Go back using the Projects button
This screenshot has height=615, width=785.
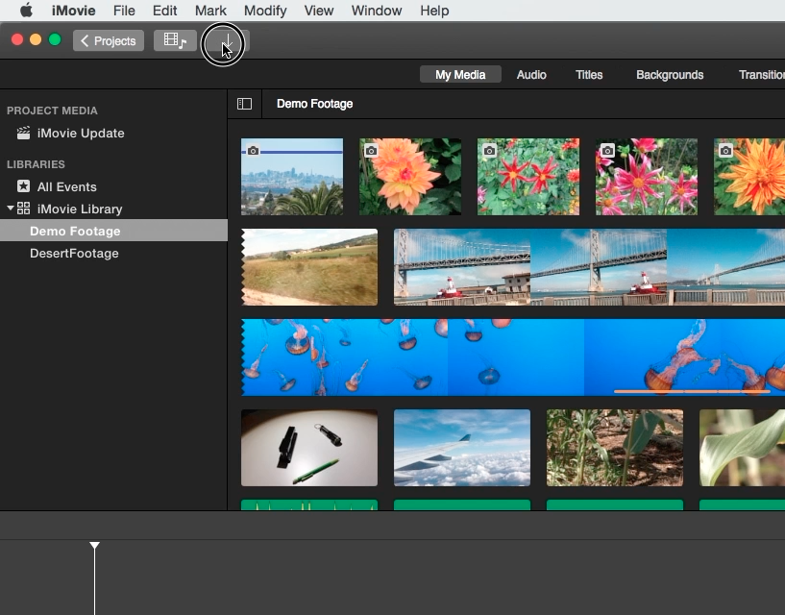tap(108, 41)
